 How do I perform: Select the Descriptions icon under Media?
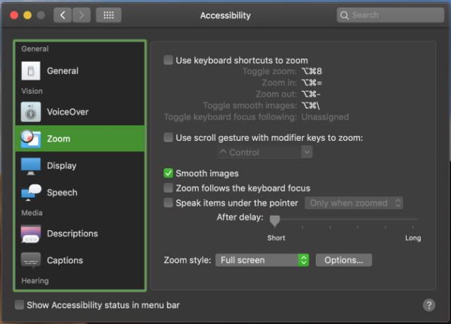[31, 234]
